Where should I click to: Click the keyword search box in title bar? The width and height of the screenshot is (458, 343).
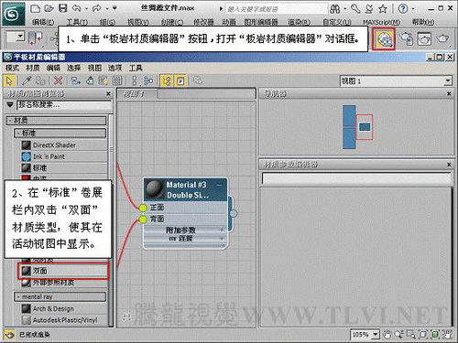coord(276,9)
